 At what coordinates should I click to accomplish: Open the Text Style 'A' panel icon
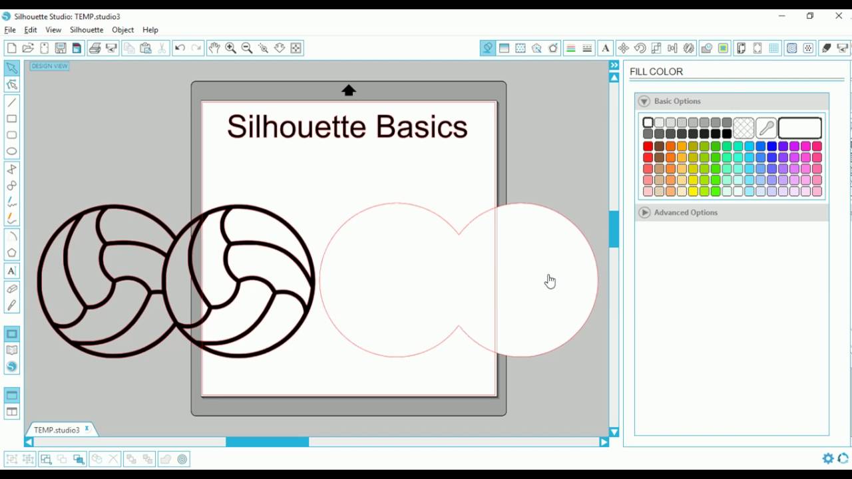coord(605,48)
